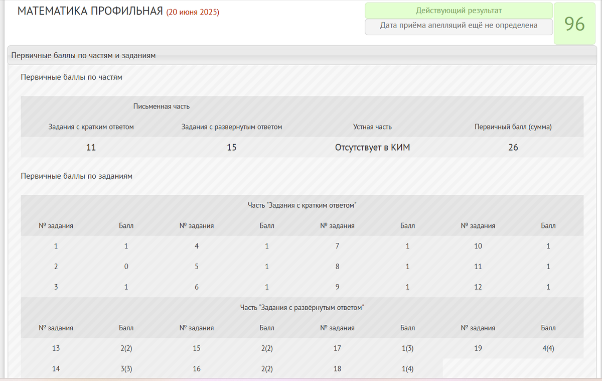Click the 'Устная часть' column header
The image size is (602, 381).
point(372,127)
